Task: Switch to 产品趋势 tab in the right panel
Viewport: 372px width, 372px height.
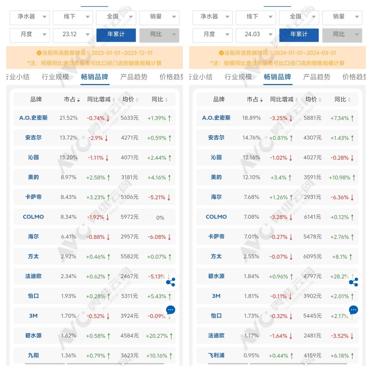Action: [x=317, y=77]
